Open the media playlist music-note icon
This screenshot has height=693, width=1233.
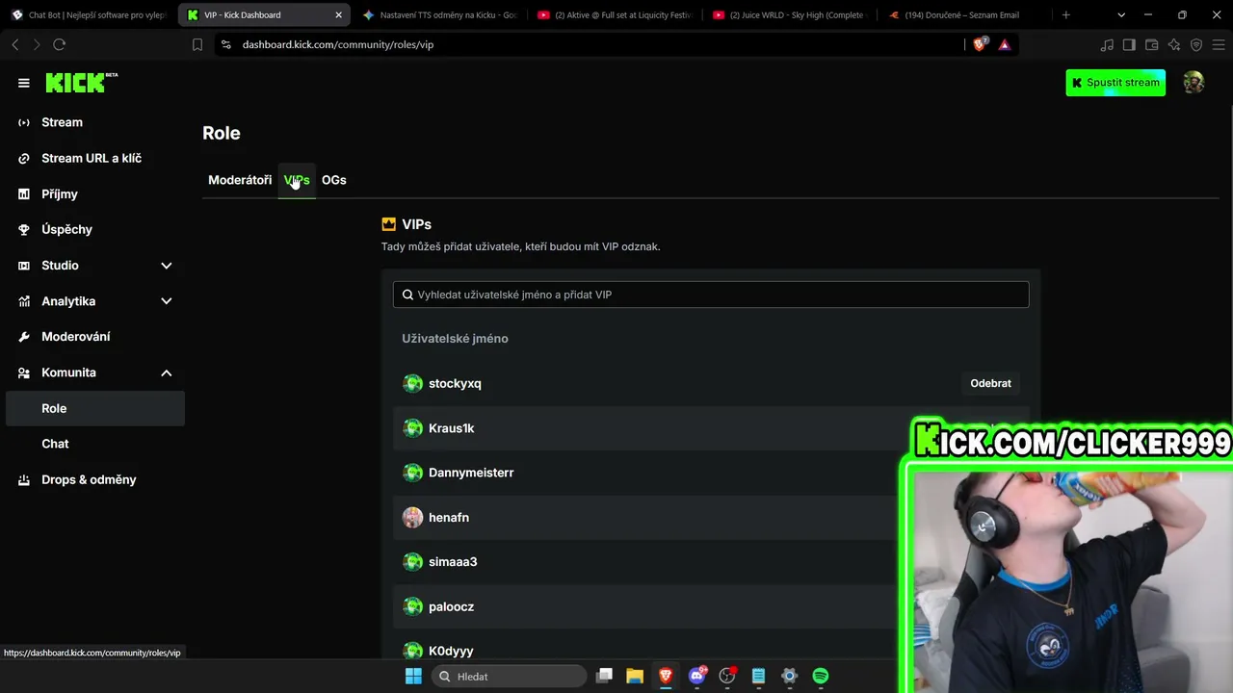tap(1107, 44)
